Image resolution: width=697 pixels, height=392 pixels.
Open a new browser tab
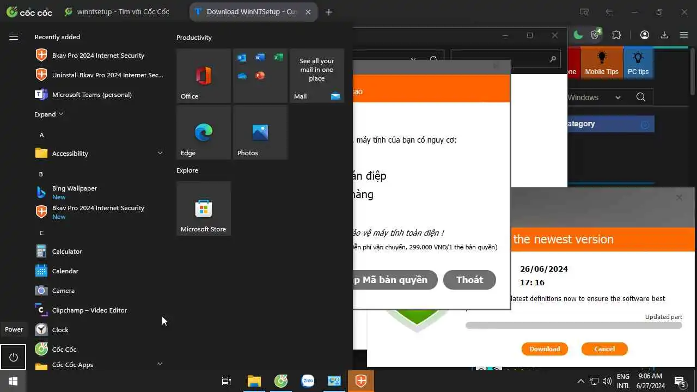point(328,12)
